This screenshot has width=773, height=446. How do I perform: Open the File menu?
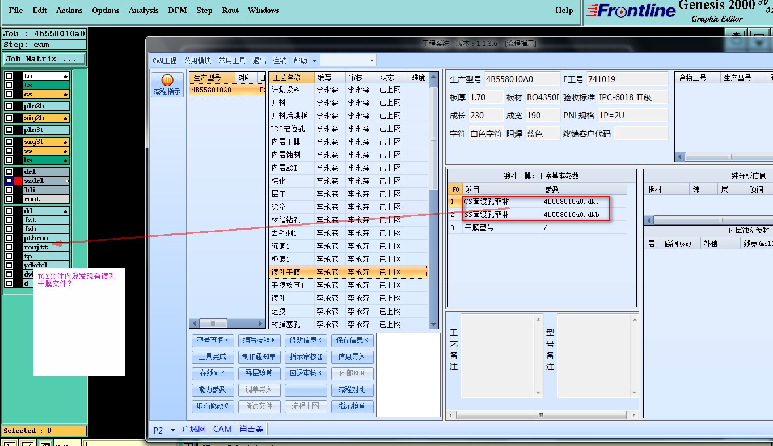16,10
